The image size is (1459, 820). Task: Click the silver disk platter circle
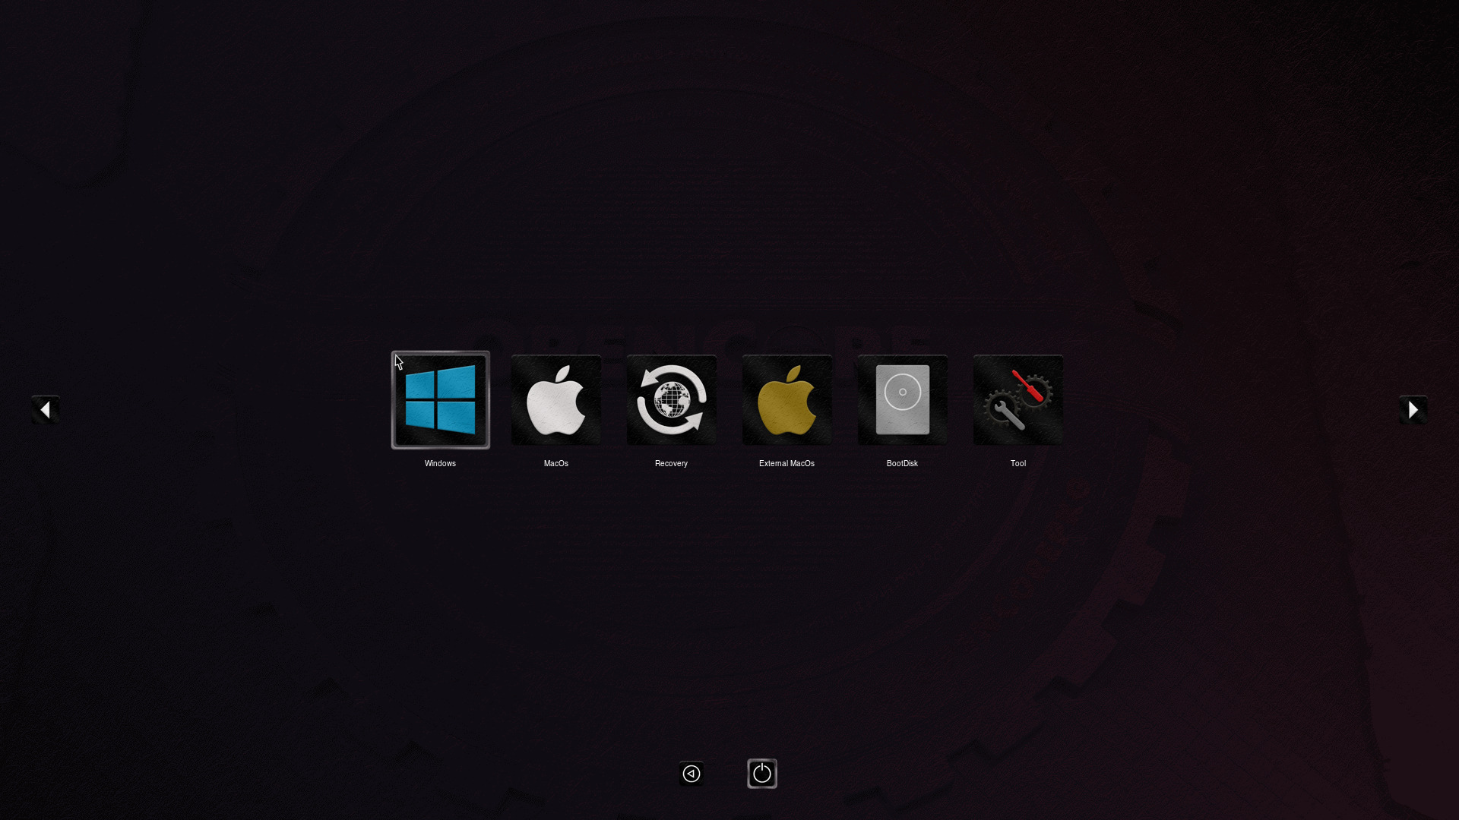pyautogui.click(x=903, y=392)
